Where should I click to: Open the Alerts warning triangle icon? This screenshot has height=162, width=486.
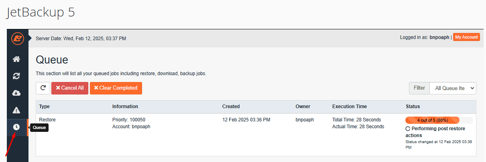coord(16,110)
